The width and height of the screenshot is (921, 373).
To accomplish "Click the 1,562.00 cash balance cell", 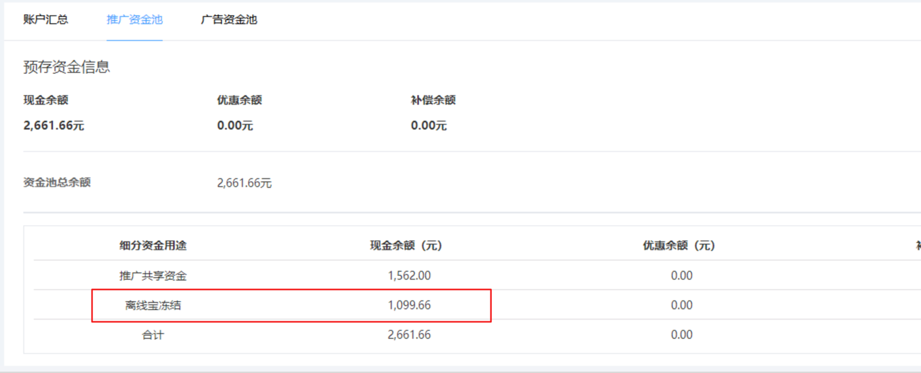I will click(409, 276).
